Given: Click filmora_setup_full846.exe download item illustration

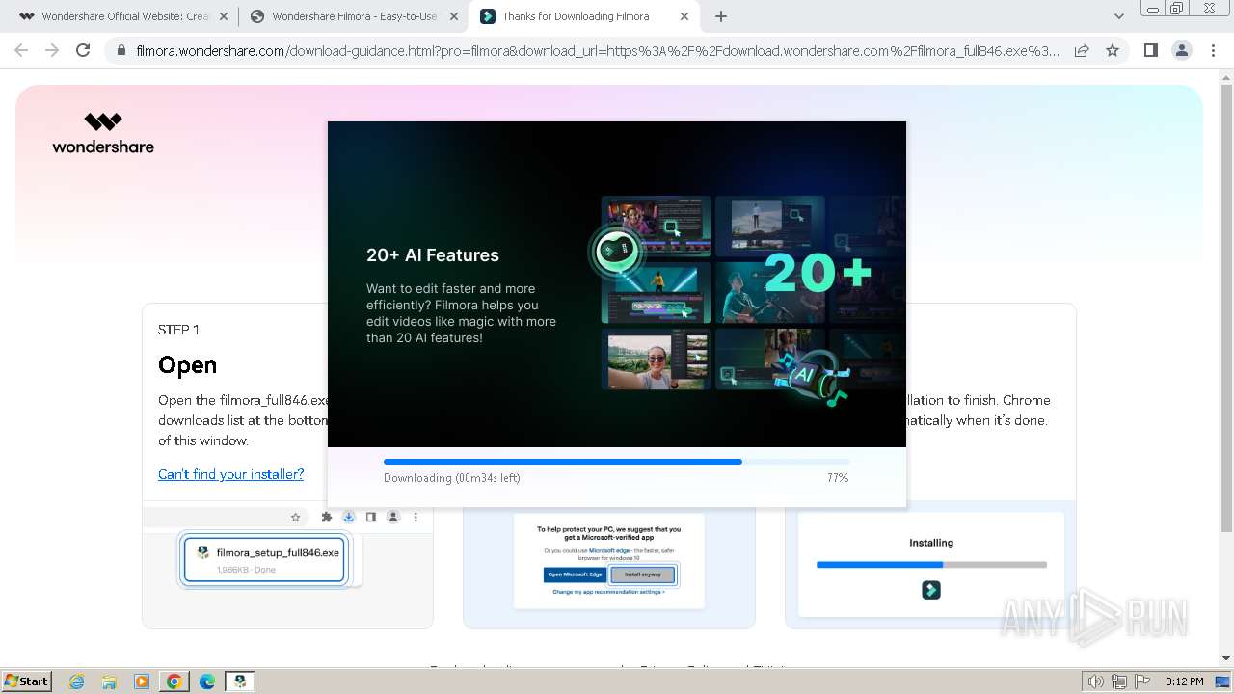Looking at the screenshot, I should pyautogui.click(x=264, y=559).
